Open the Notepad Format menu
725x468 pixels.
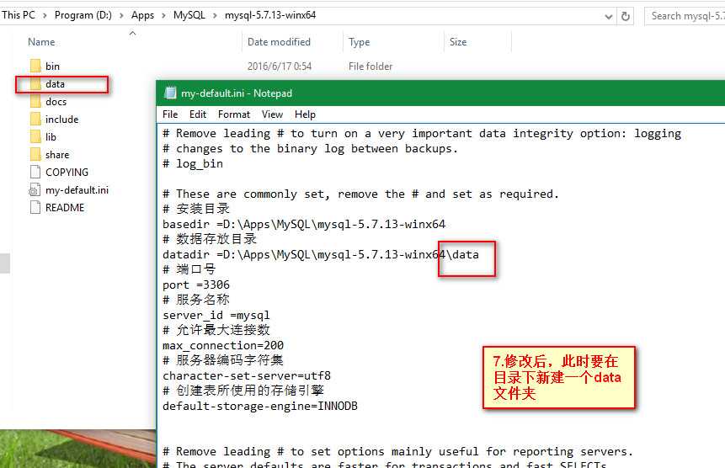234,114
